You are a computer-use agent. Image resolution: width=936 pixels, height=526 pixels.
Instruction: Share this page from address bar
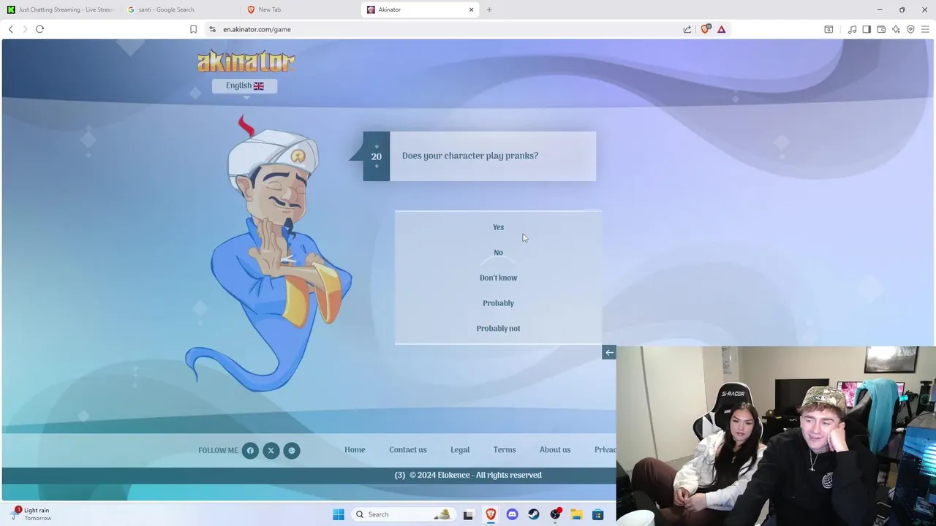tap(687, 29)
